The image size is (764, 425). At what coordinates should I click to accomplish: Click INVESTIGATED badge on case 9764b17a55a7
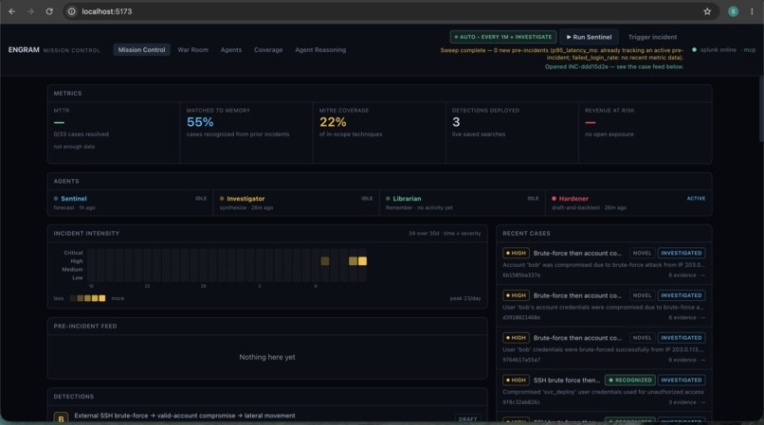(x=682, y=338)
